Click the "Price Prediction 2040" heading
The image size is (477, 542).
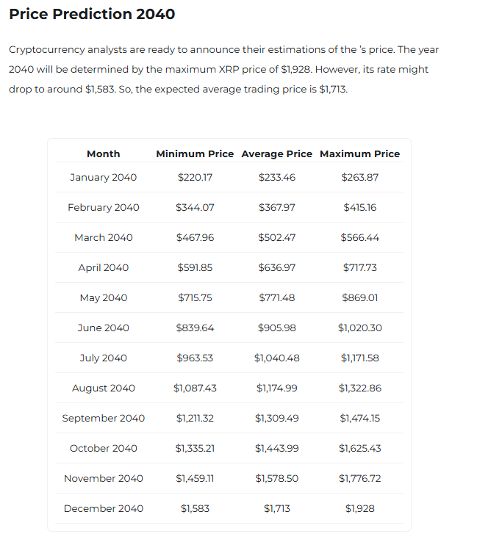[x=92, y=14]
